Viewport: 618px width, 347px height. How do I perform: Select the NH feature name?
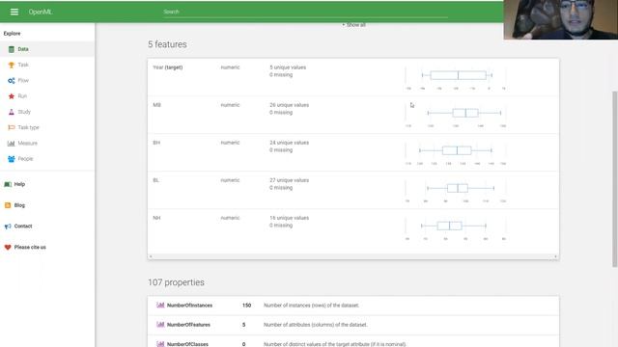tap(156, 218)
